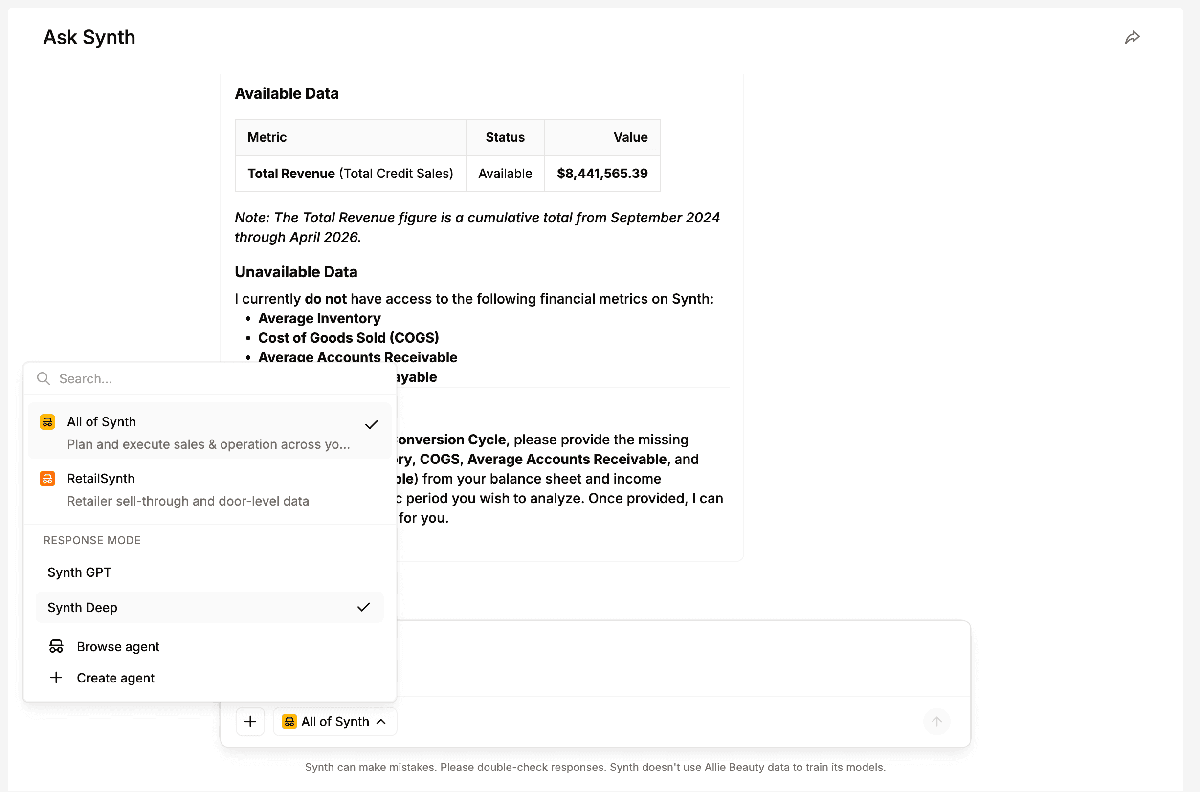Click the Plan and execute sales description

click(209, 444)
